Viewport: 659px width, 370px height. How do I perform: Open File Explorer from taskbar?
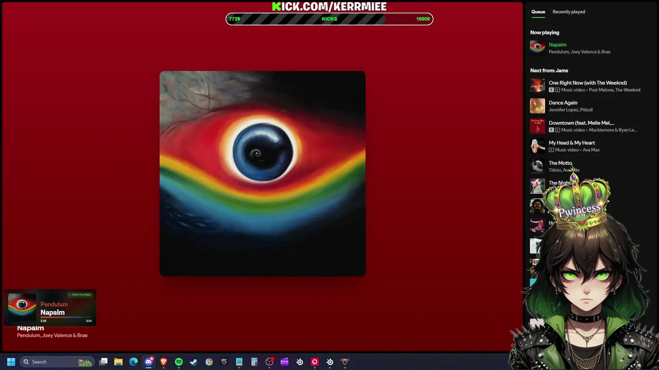click(x=118, y=362)
